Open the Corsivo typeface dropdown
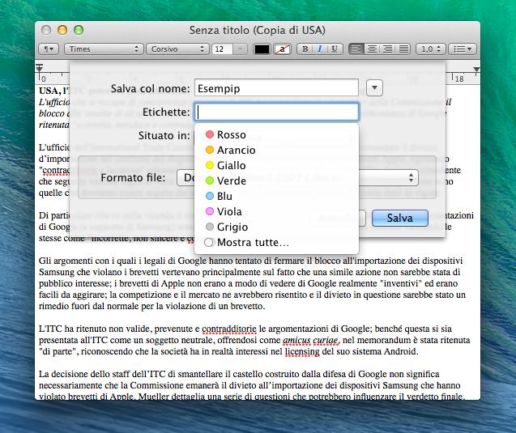516x433 pixels. click(x=177, y=49)
